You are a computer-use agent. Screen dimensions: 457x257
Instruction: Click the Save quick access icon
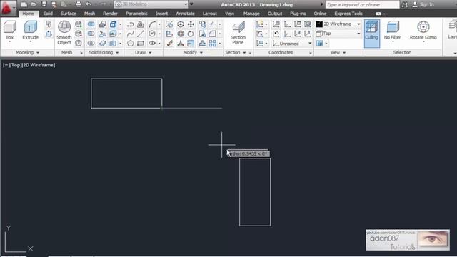44,4
